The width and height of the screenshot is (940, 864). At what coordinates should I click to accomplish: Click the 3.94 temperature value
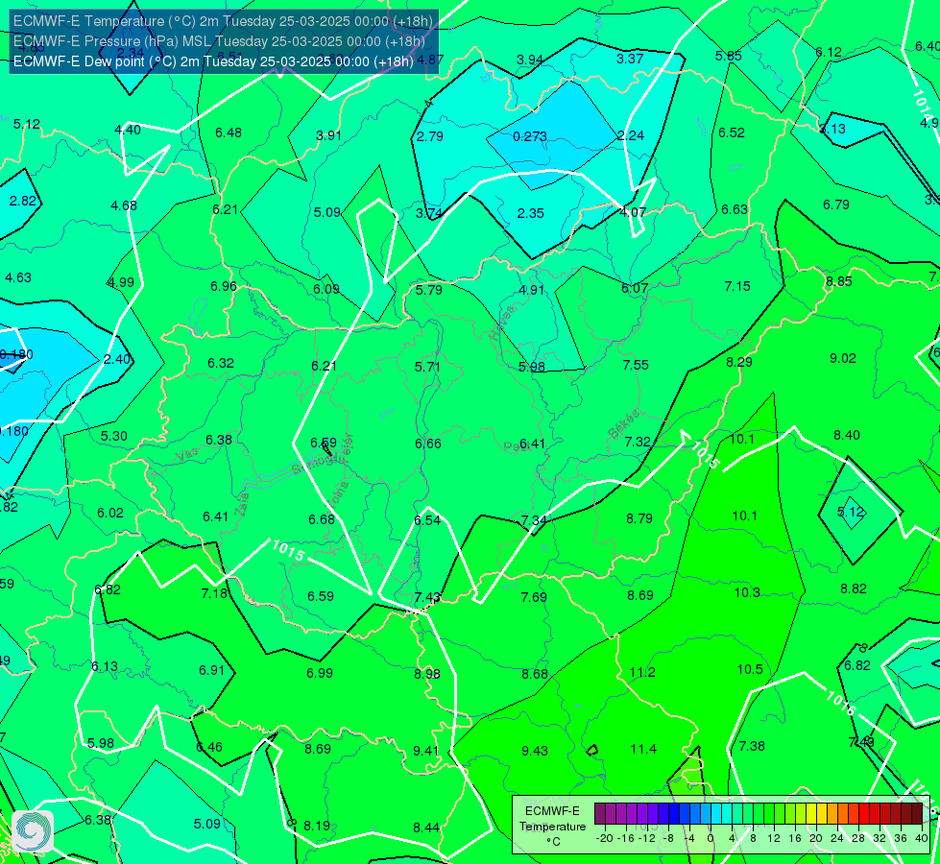pyautogui.click(x=530, y=60)
